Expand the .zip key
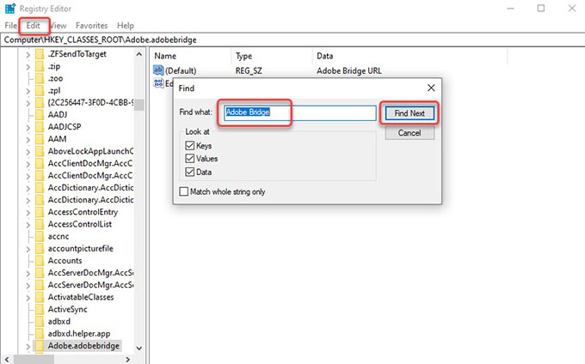Screen dimensions: 585x364 28,67
